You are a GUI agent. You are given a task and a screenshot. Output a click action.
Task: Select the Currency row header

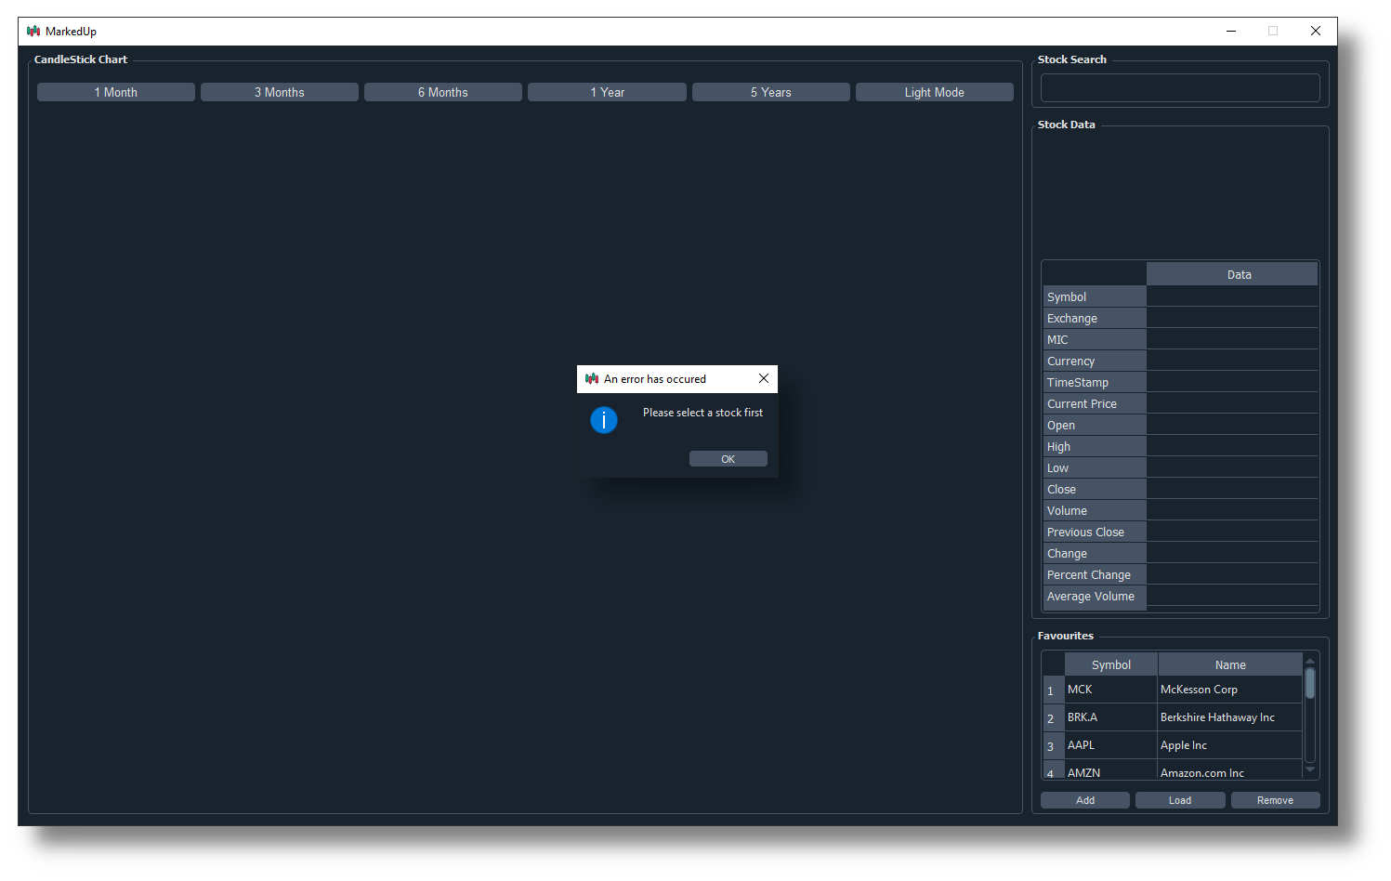point(1095,361)
